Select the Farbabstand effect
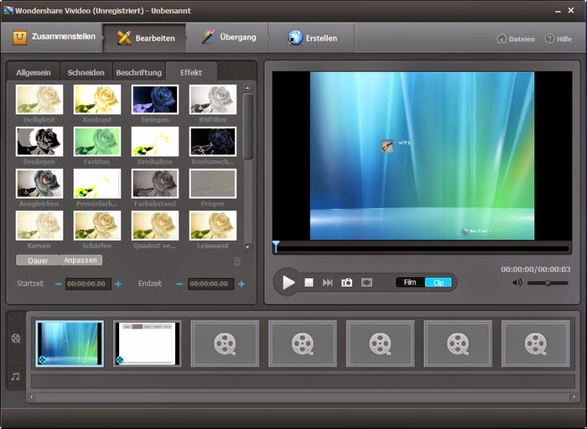The image size is (587, 429). coord(155,183)
